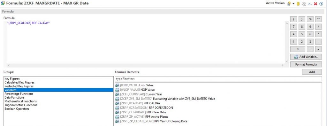Select [ZCEF_CURRYEAR] Current Year variable

(x=141, y=94)
